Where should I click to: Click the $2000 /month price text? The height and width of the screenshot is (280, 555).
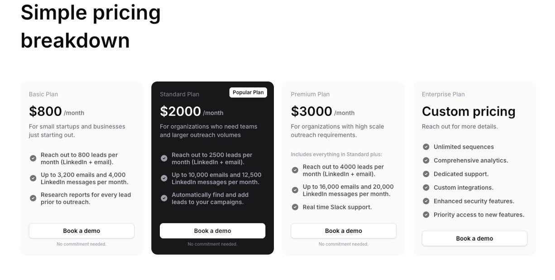(x=191, y=111)
